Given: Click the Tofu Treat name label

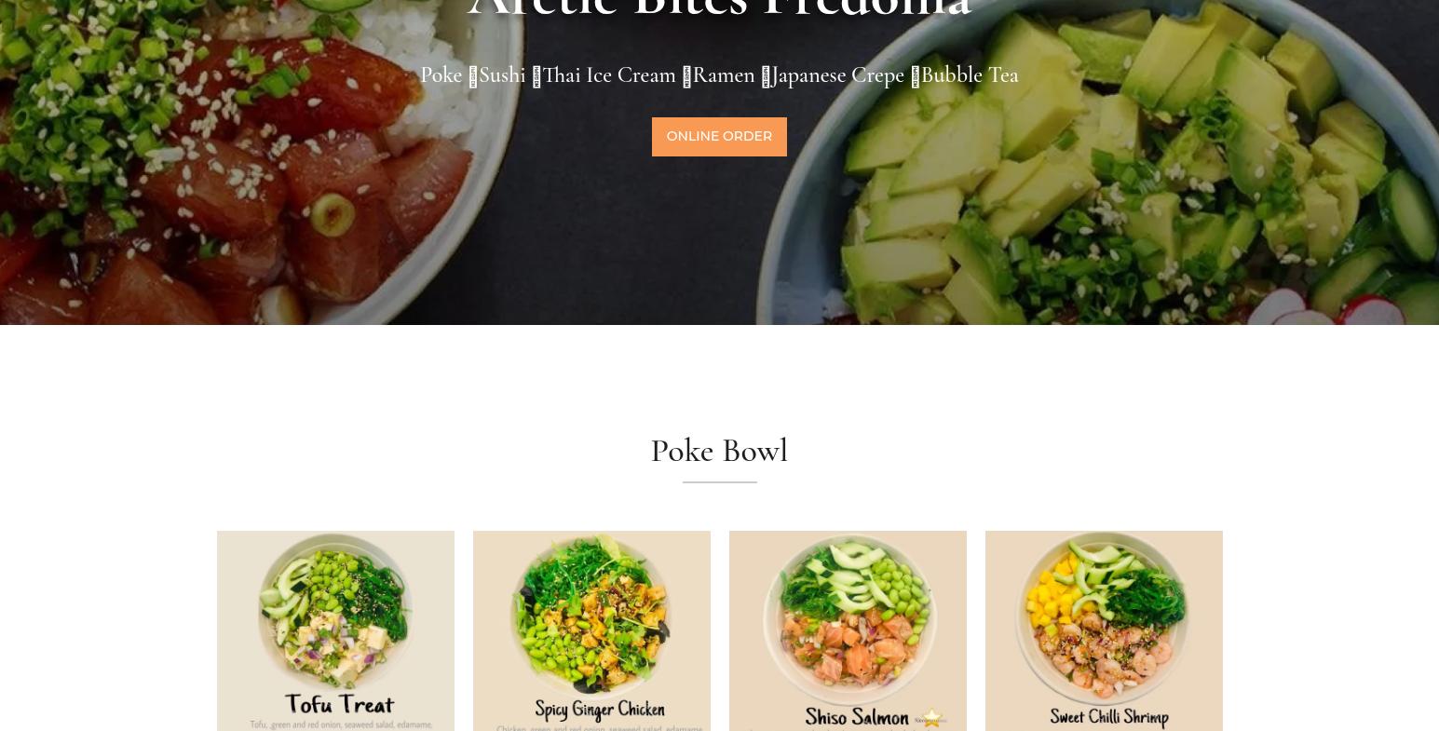Looking at the screenshot, I should [x=339, y=704].
